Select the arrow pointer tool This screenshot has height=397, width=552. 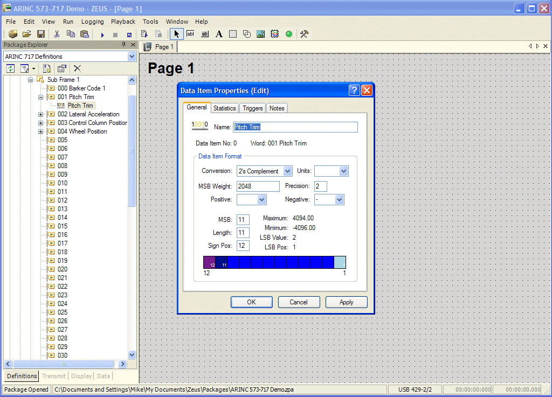click(176, 34)
